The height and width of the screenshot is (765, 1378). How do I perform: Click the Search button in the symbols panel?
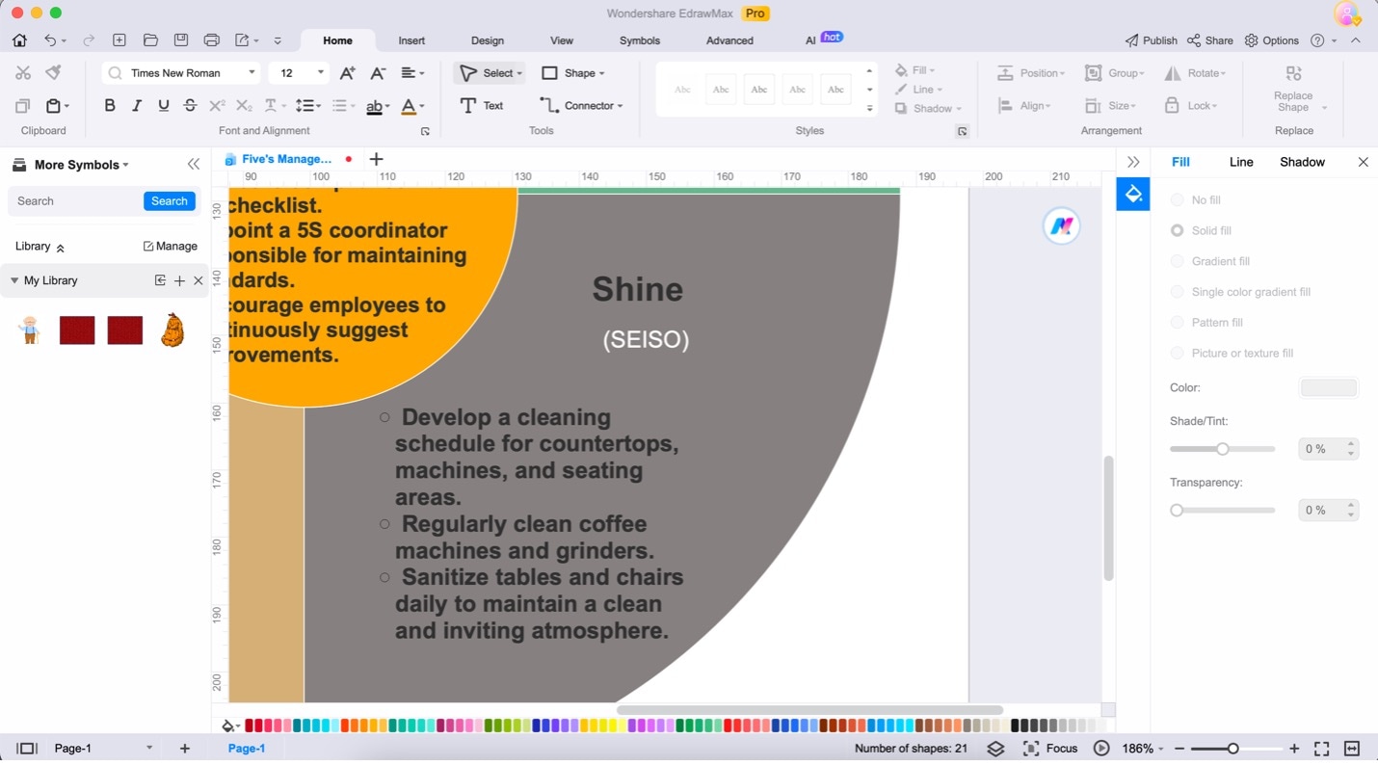[170, 201]
